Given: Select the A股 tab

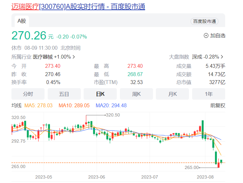Looking at the screenshot, I should click(x=22, y=21).
